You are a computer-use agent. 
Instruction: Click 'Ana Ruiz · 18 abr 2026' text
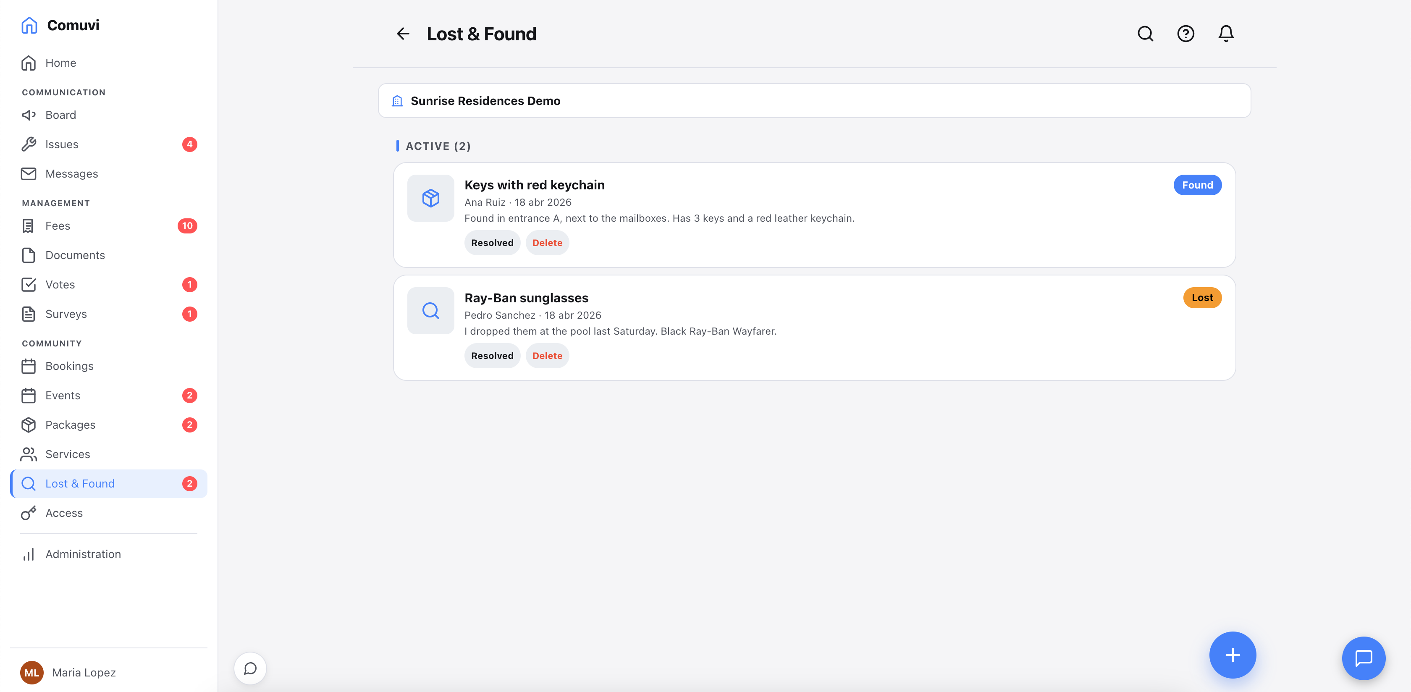point(518,202)
